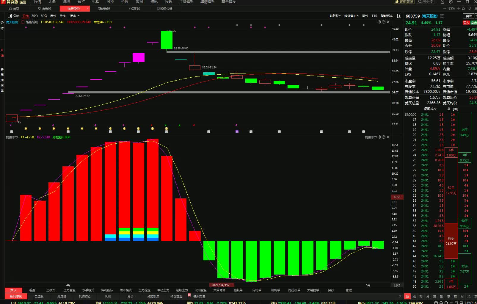477x304 pixels.
Task: Select the 默认 indicator tab
Action: click(x=13, y=290)
